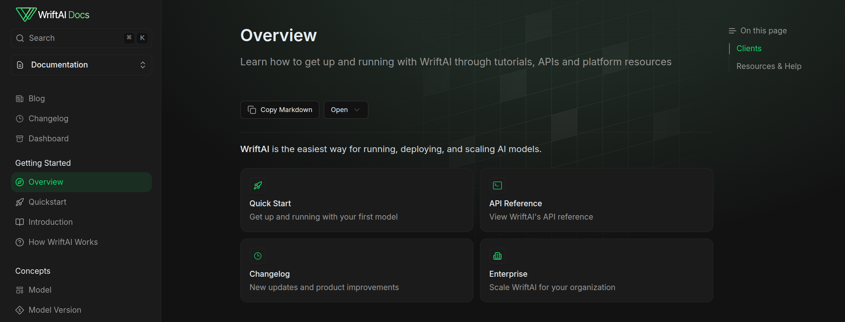The height and width of the screenshot is (322, 845).
Task: Click the Open button chevron arrow
Action: tap(357, 110)
